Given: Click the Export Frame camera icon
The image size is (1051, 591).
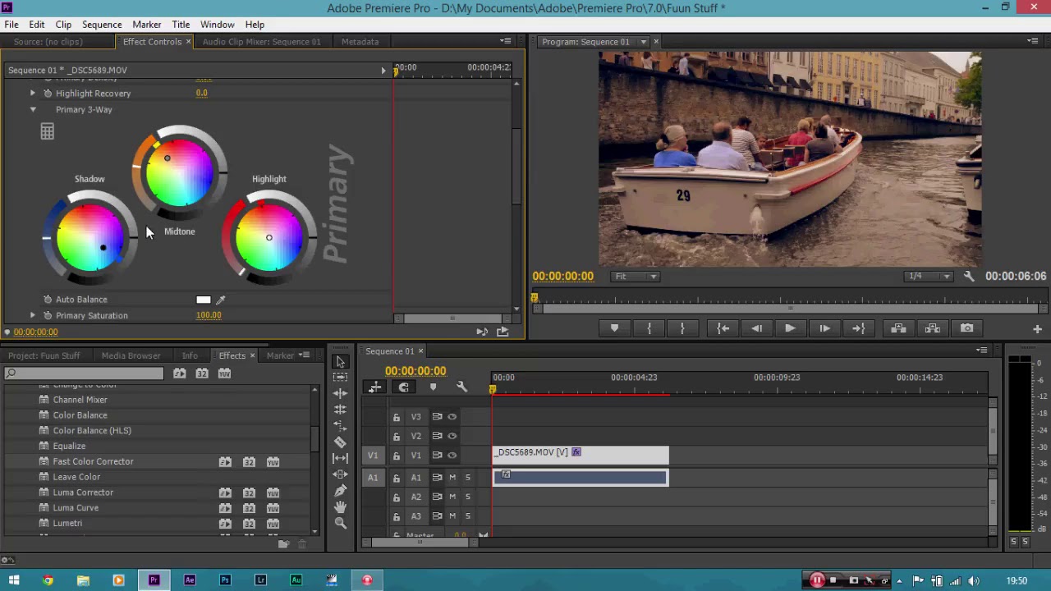Looking at the screenshot, I should 966,328.
